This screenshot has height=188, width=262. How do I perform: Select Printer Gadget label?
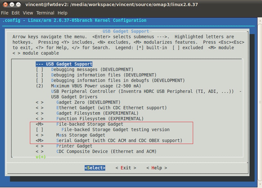[74, 146]
